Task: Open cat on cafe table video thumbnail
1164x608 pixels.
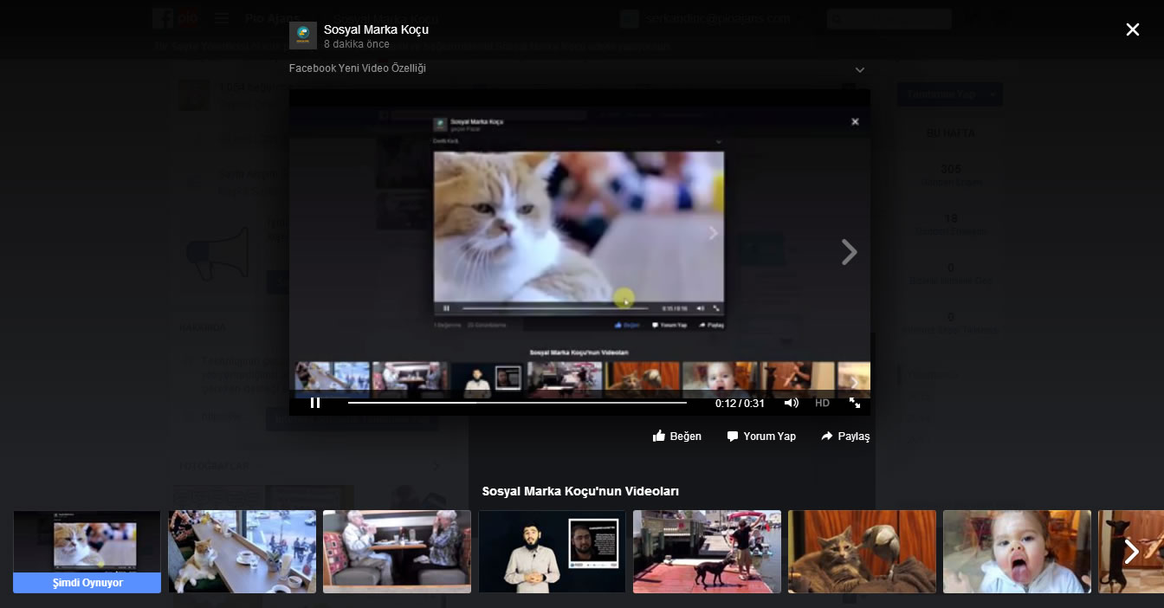Action: (242, 552)
